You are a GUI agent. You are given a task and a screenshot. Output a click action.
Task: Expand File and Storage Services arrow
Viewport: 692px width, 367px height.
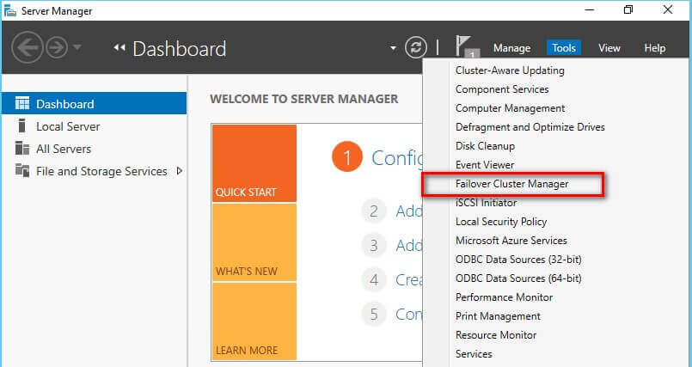coord(179,171)
